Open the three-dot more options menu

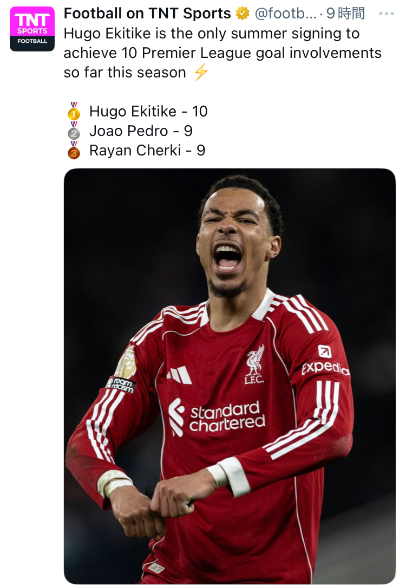pos(386,14)
